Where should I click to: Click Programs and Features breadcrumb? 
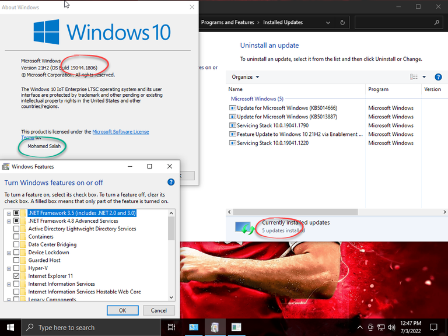coord(228,22)
